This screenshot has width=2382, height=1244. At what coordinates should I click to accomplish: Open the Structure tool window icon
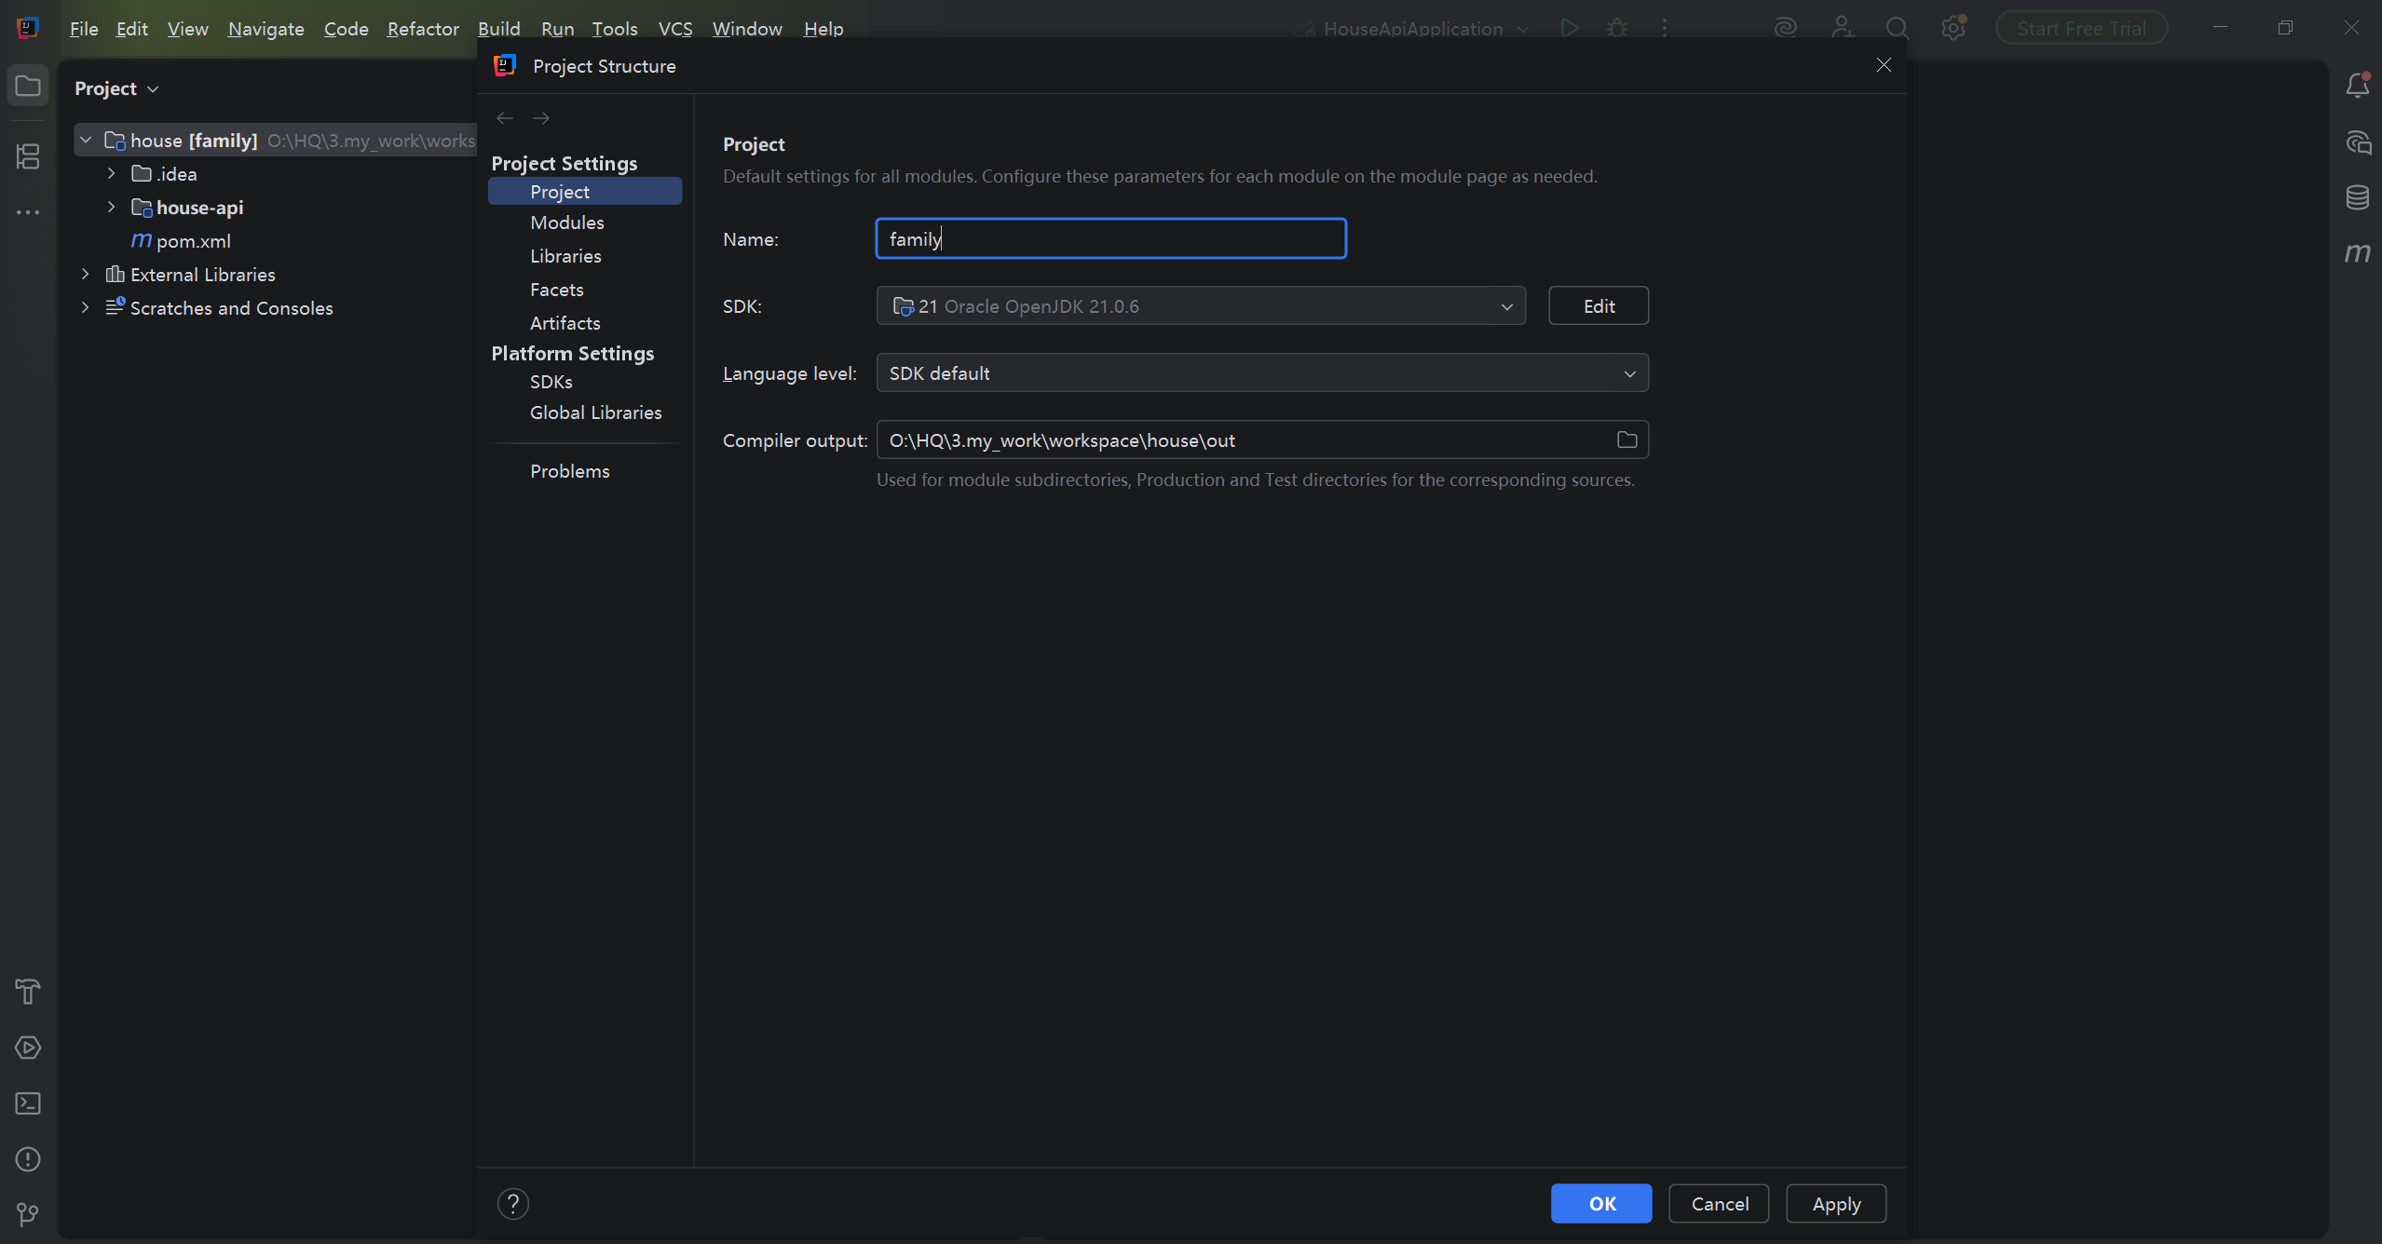[28, 156]
